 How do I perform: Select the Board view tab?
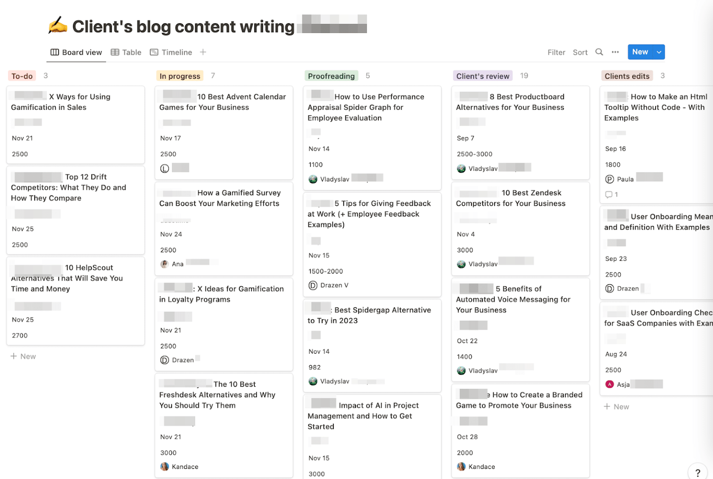tap(76, 52)
